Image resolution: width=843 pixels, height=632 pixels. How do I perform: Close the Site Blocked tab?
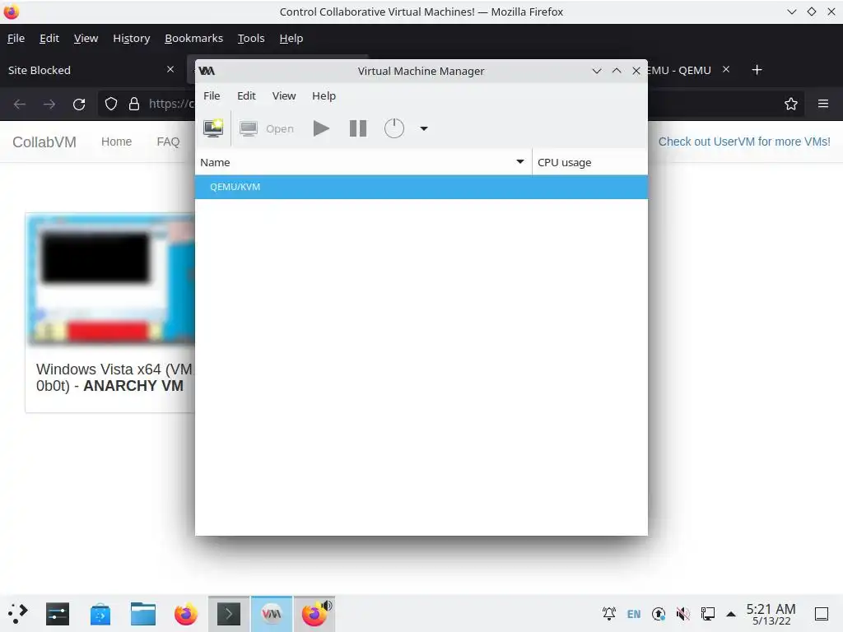[170, 69]
